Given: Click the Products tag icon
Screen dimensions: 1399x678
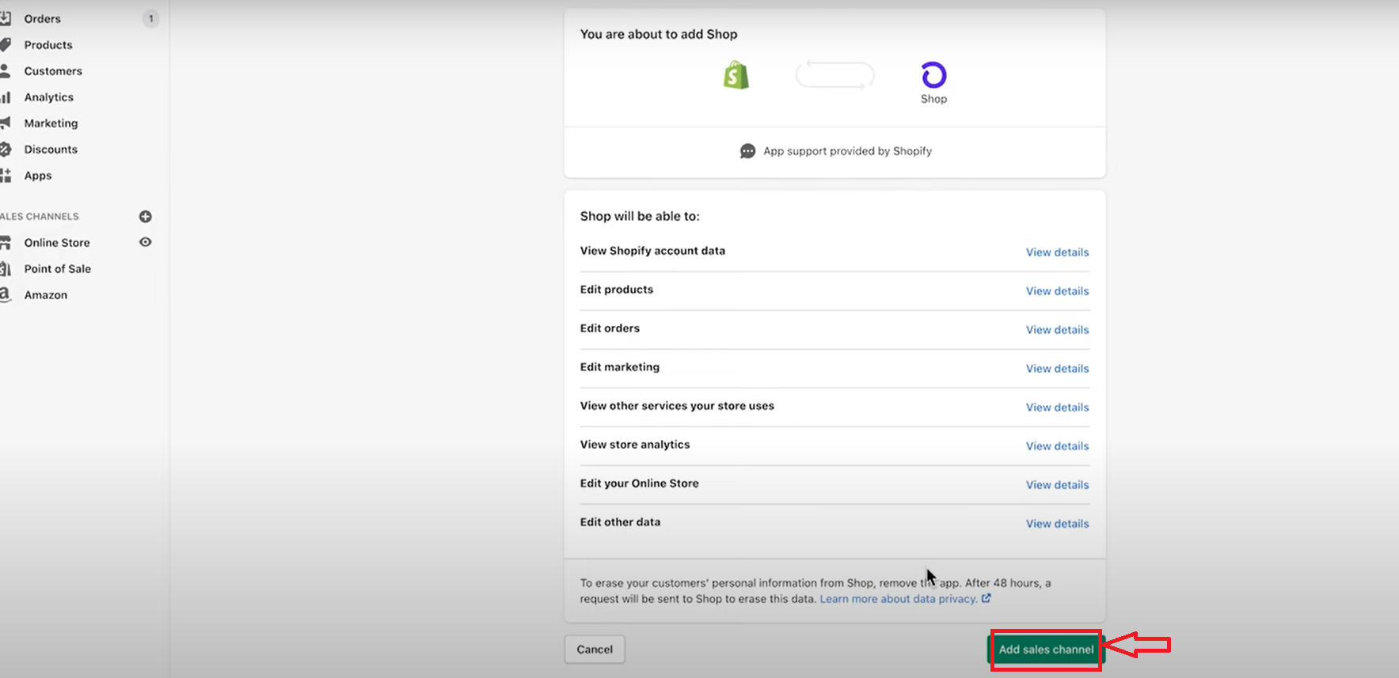Looking at the screenshot, I should click(x=5, y=44).
